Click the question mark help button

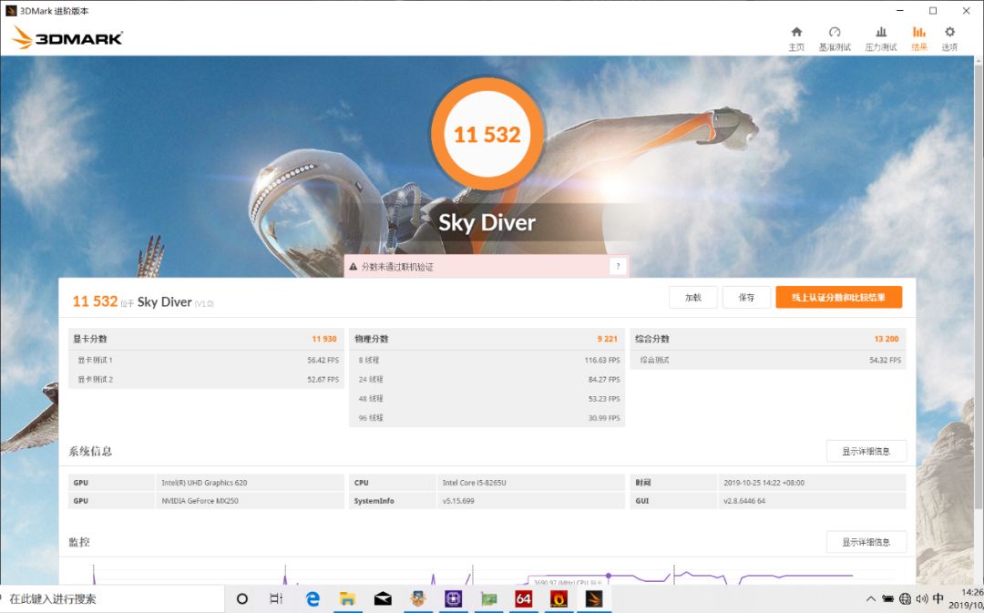[x=618, y=267]
